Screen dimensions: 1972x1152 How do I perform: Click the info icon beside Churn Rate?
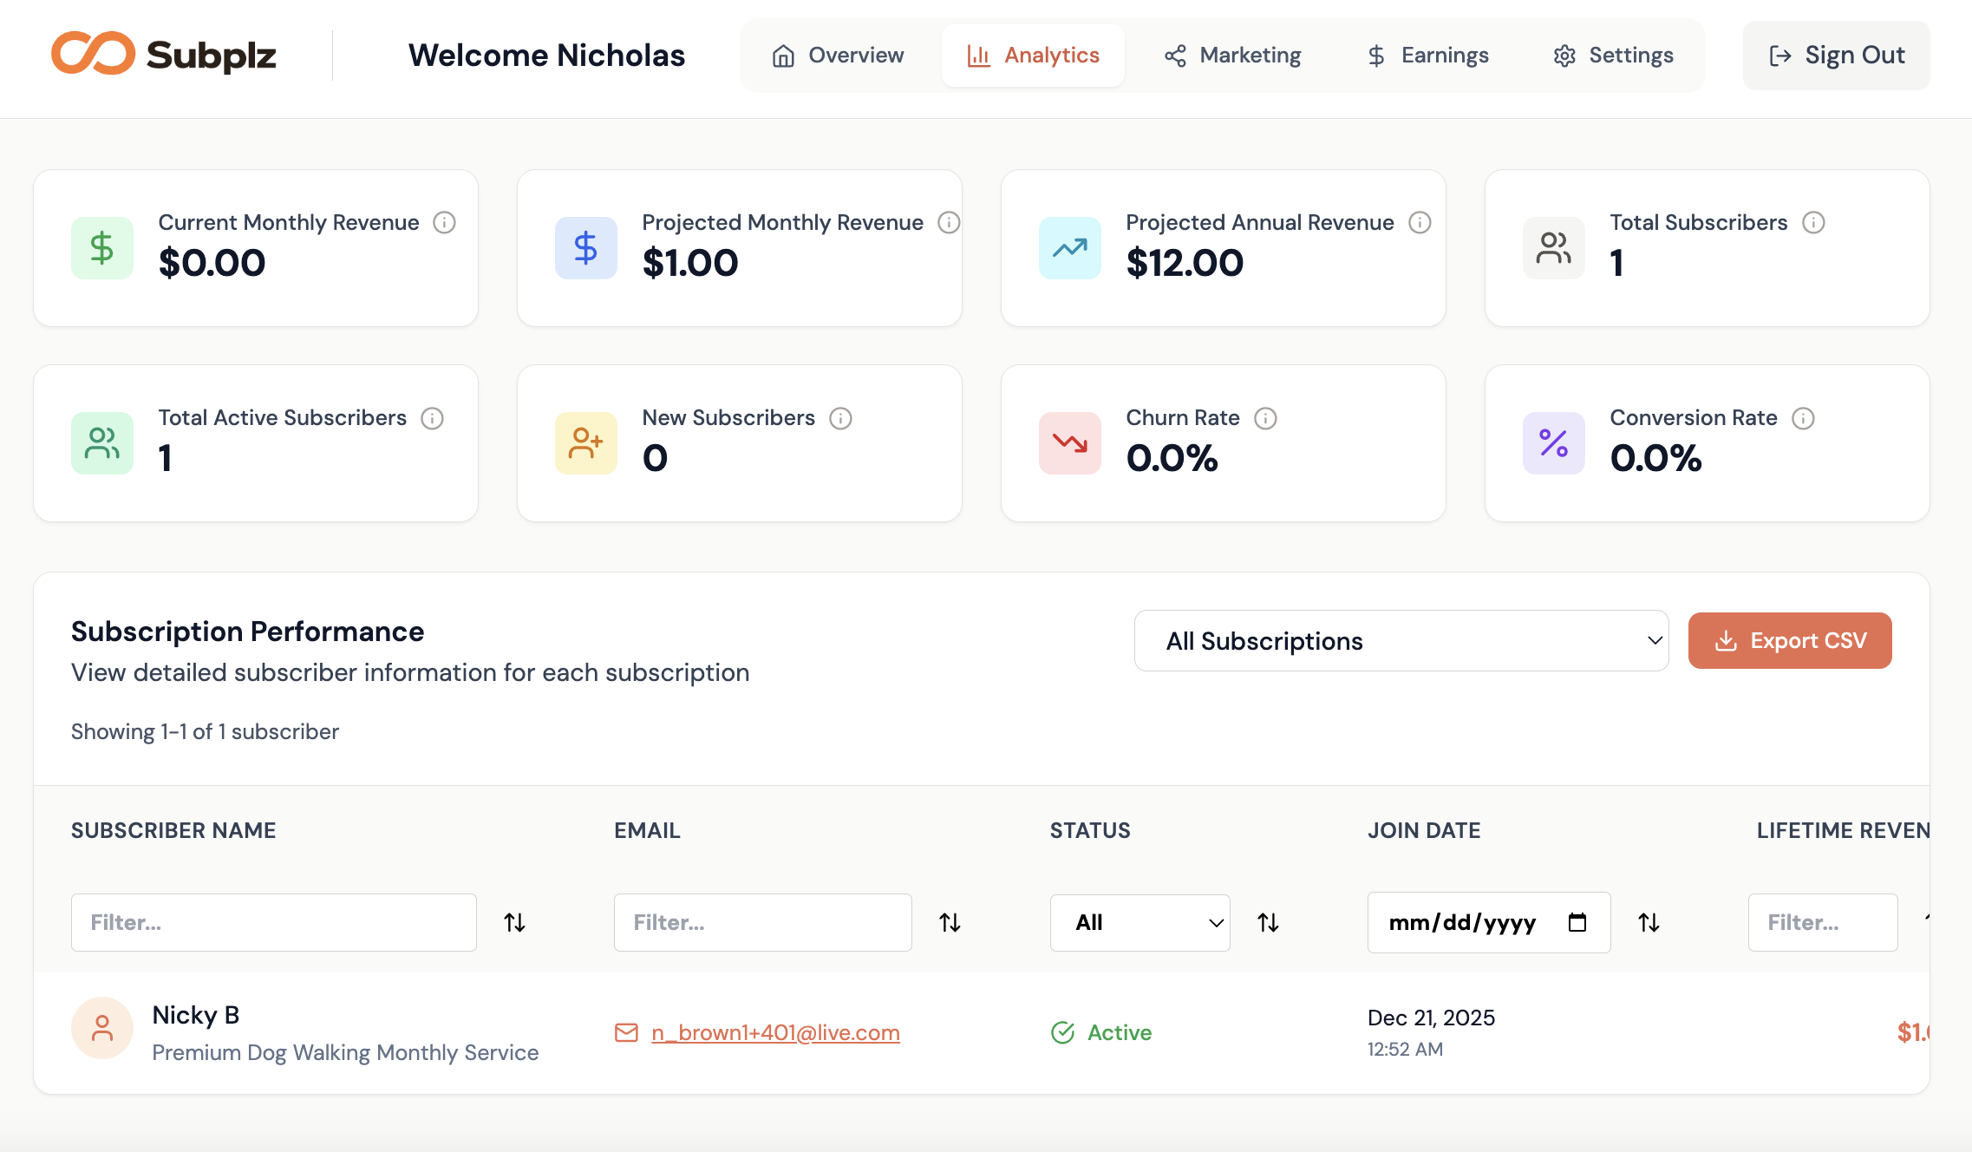1267,418
